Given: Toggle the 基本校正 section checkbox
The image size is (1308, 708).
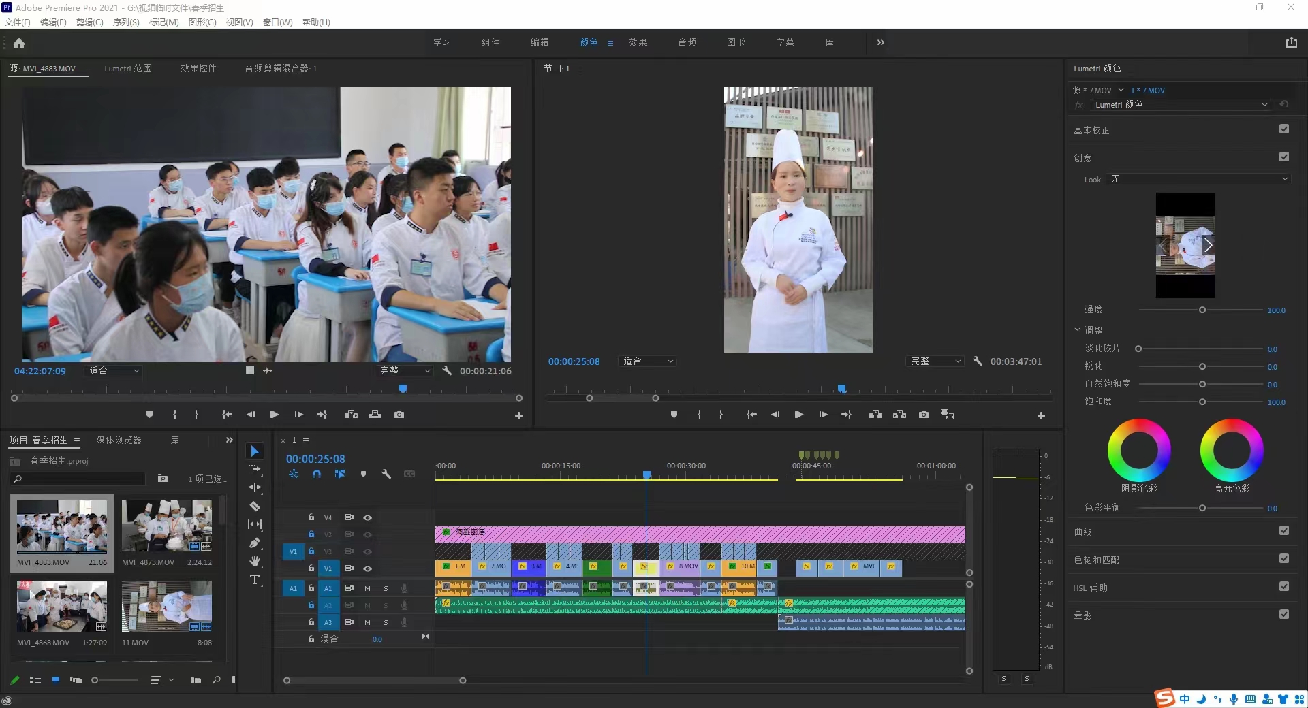Looking at the screenshot, I should (1283, 129).
